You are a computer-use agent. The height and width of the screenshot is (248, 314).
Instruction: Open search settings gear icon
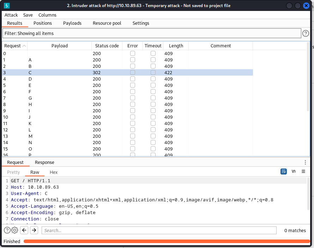point(14,230)
